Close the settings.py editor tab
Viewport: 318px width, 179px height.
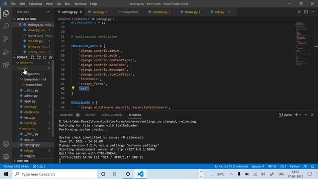pos(81,12)
